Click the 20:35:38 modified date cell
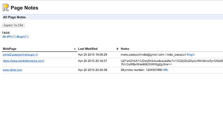The height and width of the screenshot is (139, 223). tap(92, 70)
